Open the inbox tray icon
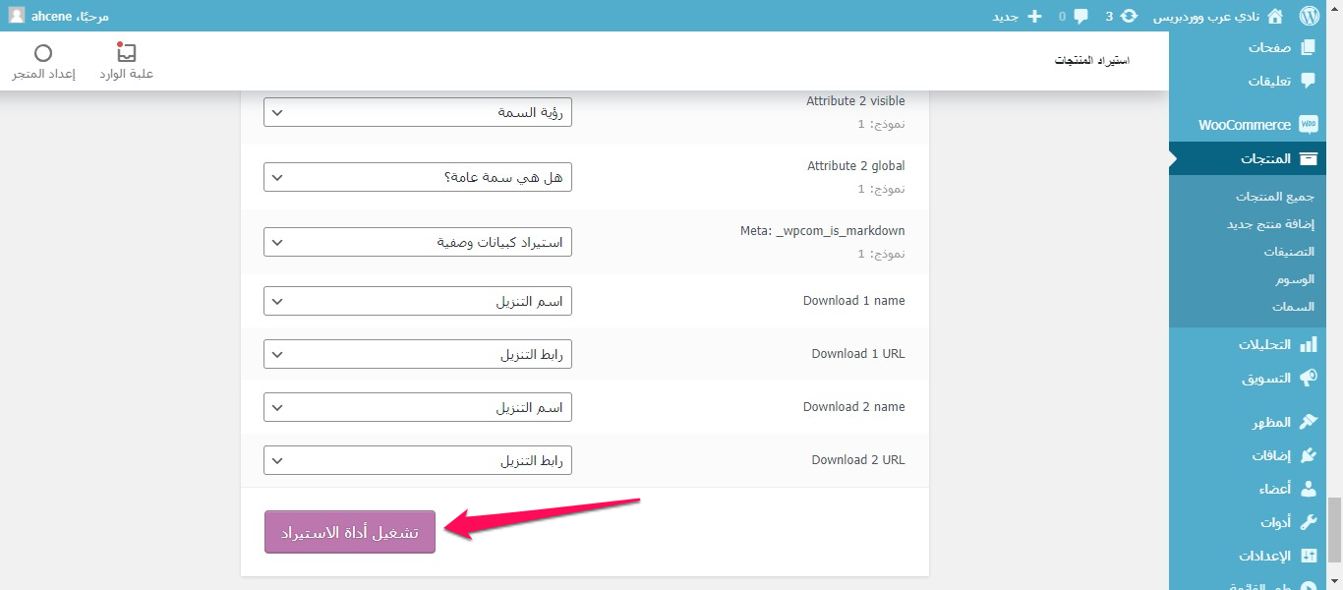The height and width of the screenshot is (590, 1343). [x=126, y=53]
